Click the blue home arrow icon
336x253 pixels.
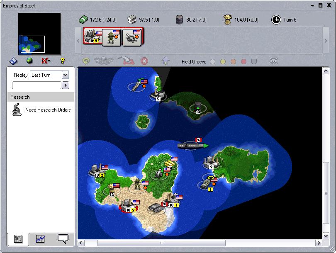click(x=166, y=61)
